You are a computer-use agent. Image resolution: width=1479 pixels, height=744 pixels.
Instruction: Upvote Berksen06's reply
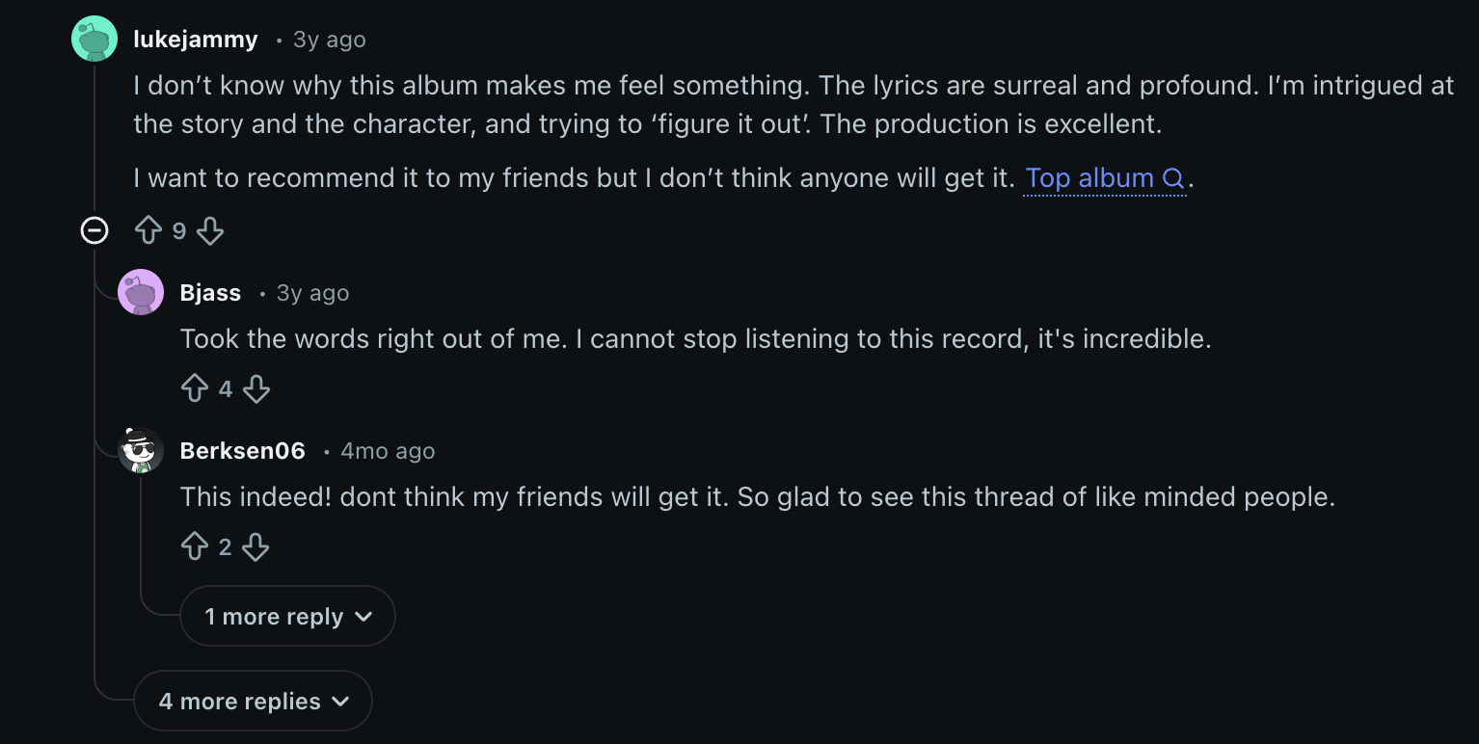195,546
